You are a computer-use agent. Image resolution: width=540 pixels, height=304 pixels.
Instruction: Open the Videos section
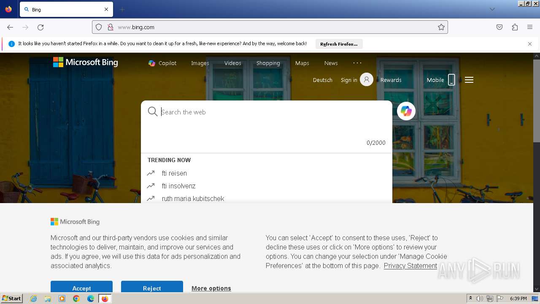233,63
